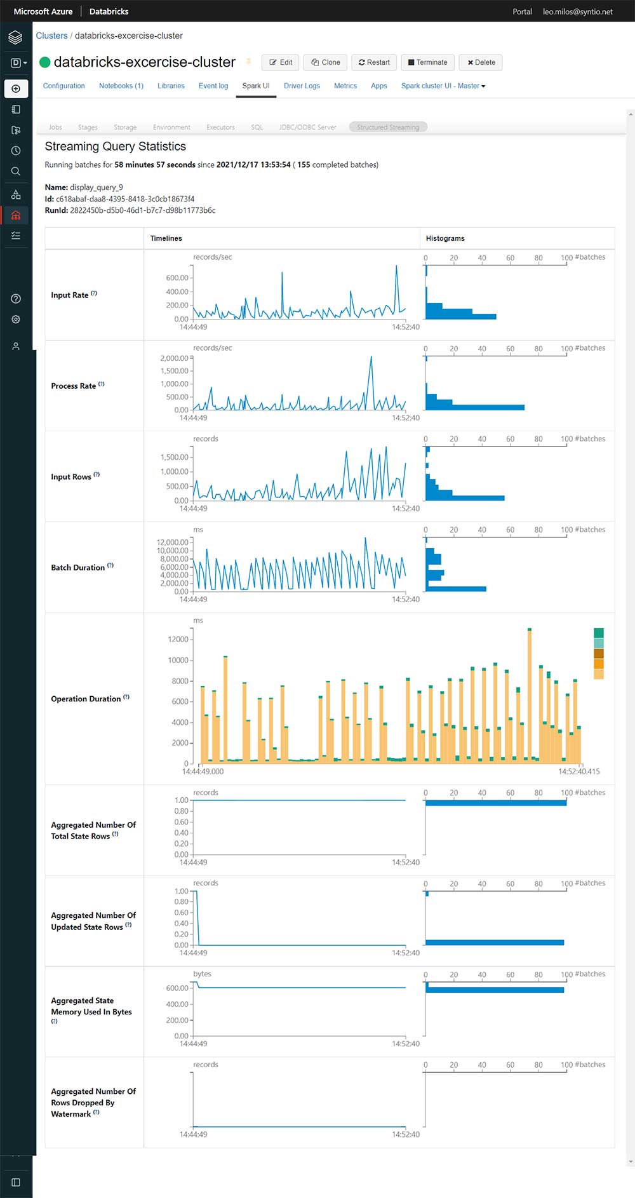The width and height of the screenshot is (635, 1198).
Task: Click the help tooltip beside Input Rate
Action: pyautogui.click(x=94, y=293)
